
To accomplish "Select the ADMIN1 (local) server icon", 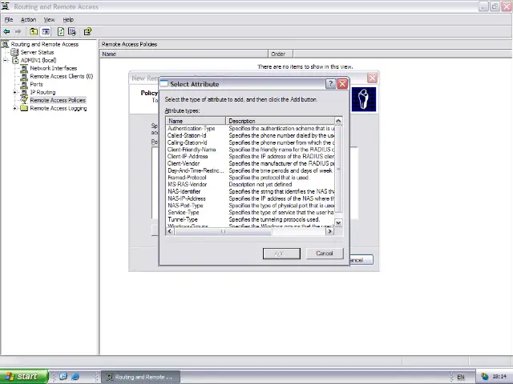I will 15,61.
